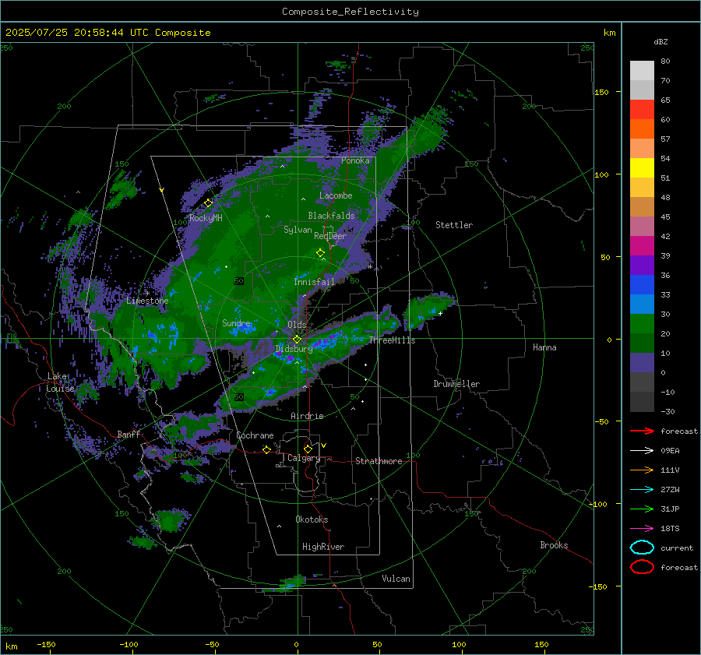Click the ThreeHills city label

click(x=392, y=340)
